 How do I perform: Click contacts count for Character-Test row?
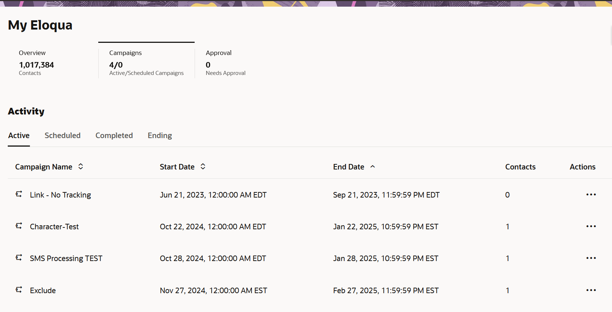point(507,227)
